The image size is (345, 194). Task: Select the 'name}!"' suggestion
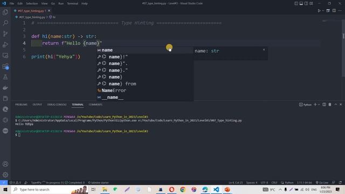145,57
